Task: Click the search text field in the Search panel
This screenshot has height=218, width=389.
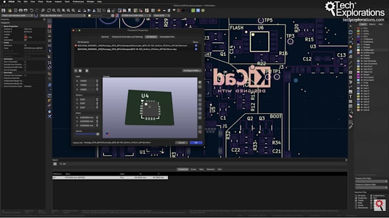Action: [202, 164]
